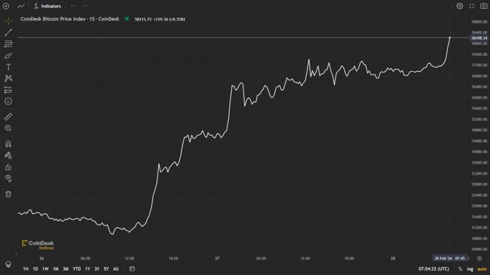Open the Indicators menu
Screen dimensions: 490x275
click(x=47, y=6)
